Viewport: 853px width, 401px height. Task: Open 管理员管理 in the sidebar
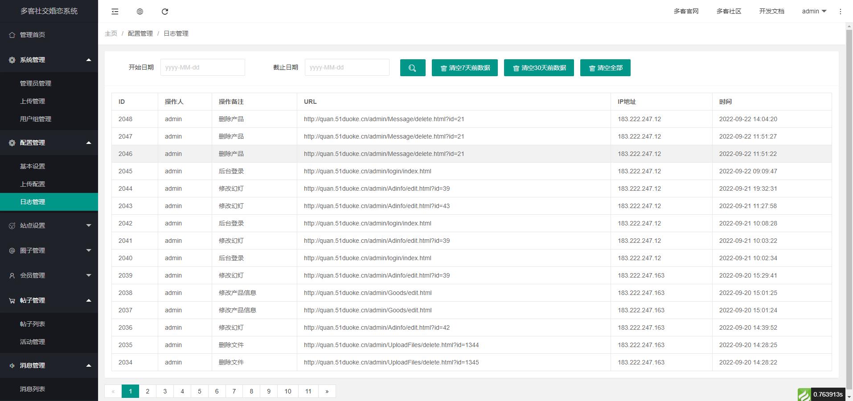[36, 83]
